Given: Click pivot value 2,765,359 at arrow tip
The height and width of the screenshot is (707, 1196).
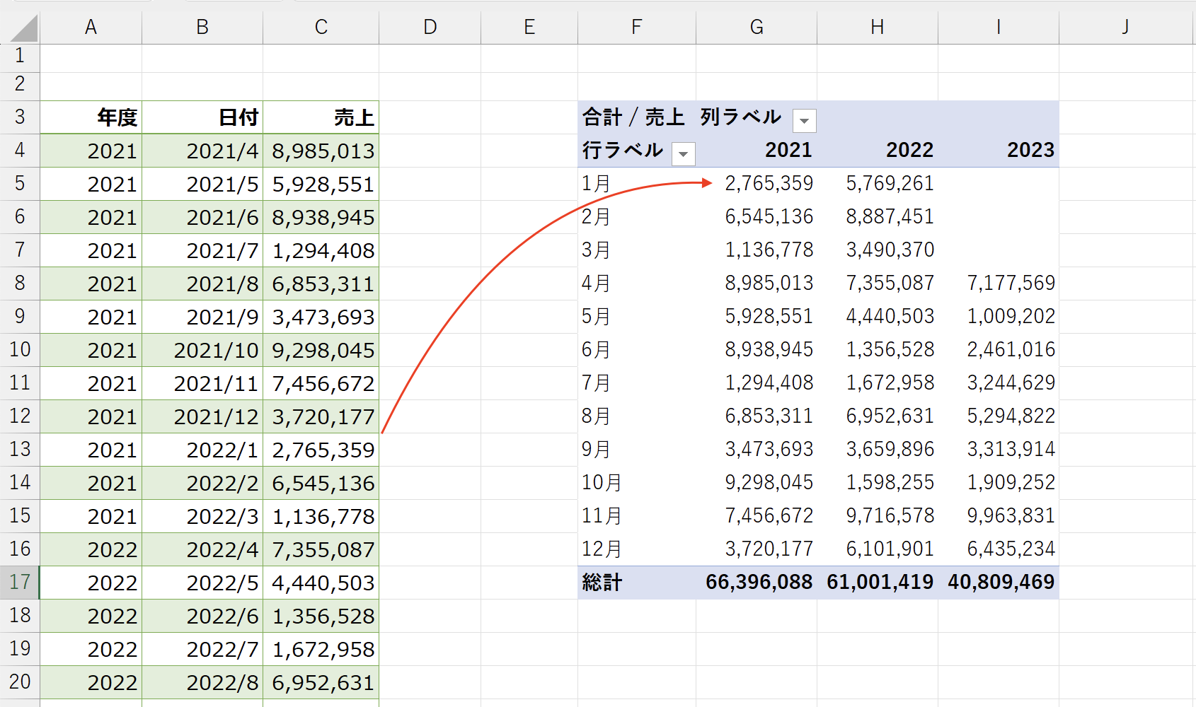Looking at the screenshot, I should [x=769, y=184].
